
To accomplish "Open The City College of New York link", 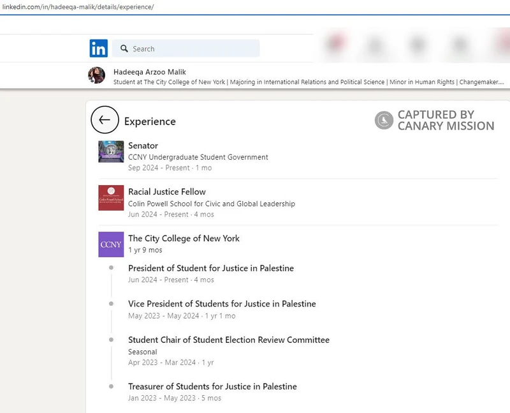I will (x=184, y=239).
